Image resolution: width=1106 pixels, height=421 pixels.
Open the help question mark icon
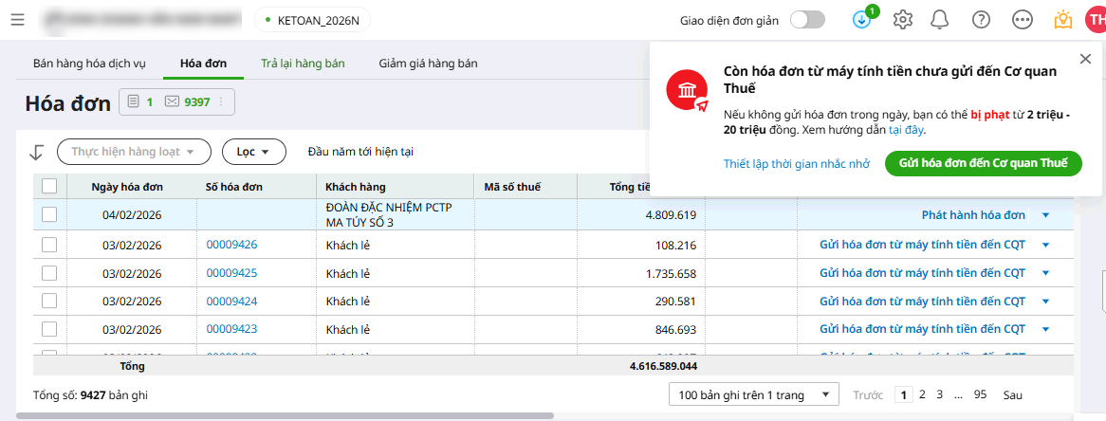[981, 20]
